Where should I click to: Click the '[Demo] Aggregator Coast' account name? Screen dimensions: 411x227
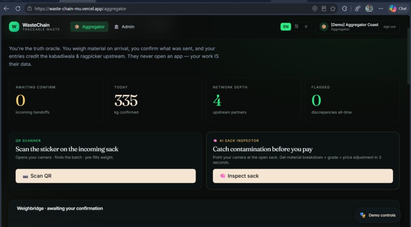tap(354, 24)
